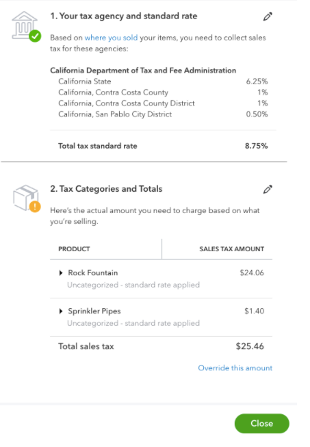Click the product box icon

(25, 197)
